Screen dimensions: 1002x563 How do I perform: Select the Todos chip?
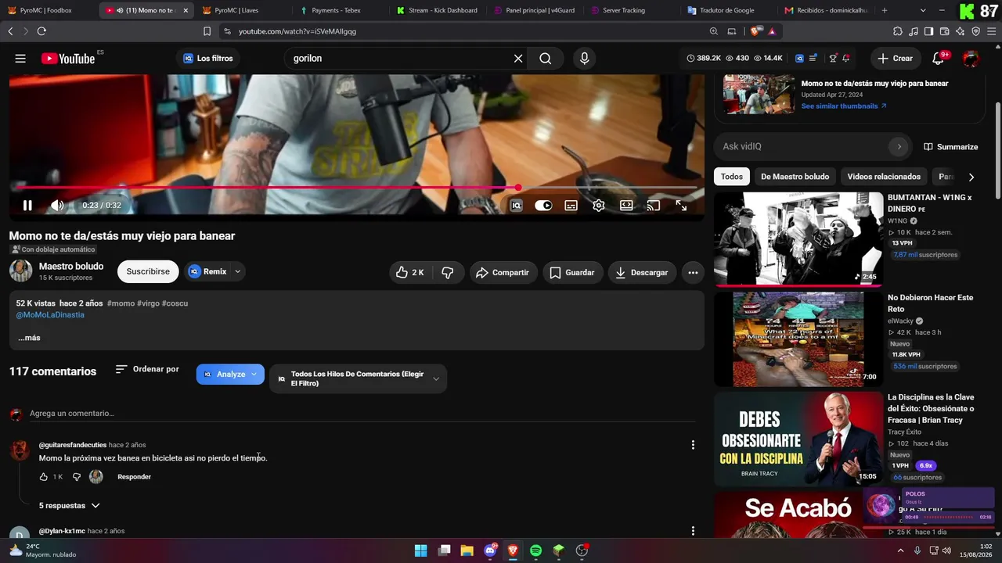[x=732, y=177]
